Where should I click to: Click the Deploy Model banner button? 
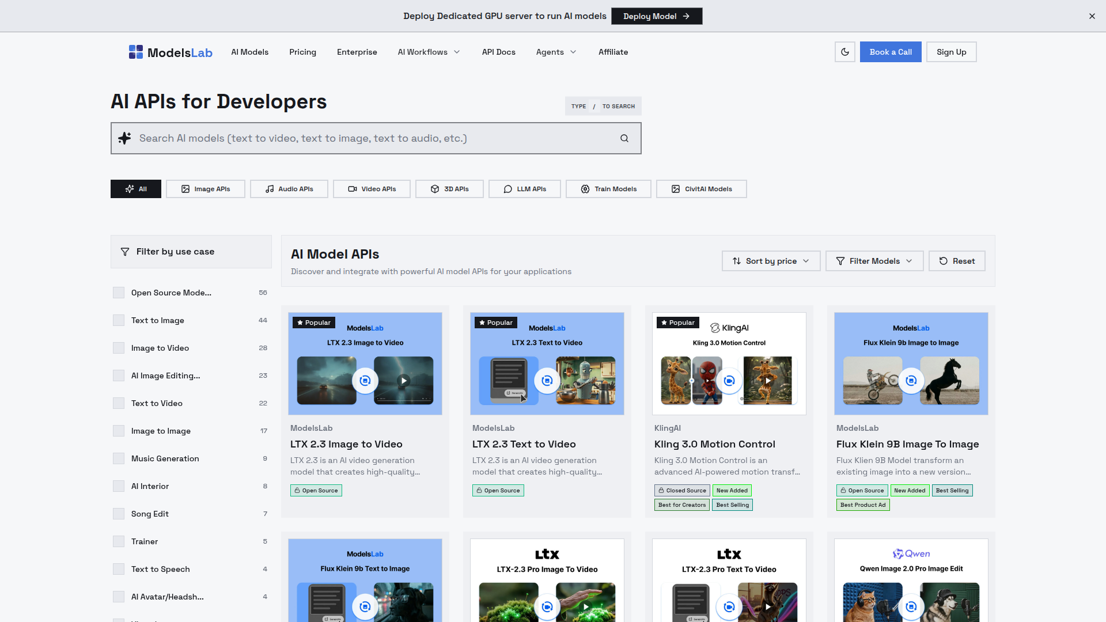pyautogui.click(x=657, y=16)
